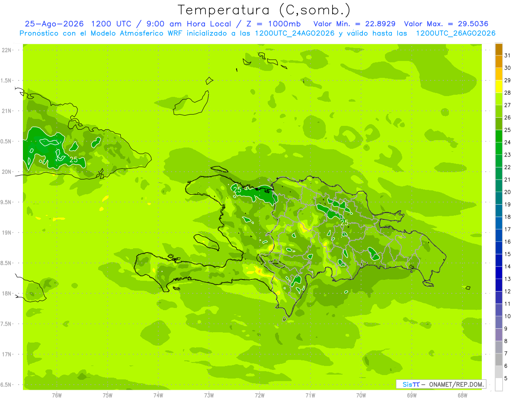519x401 pixels.
Task: Select "Valor Max. = 29.5036"
Action: click(x=446, y=23)
